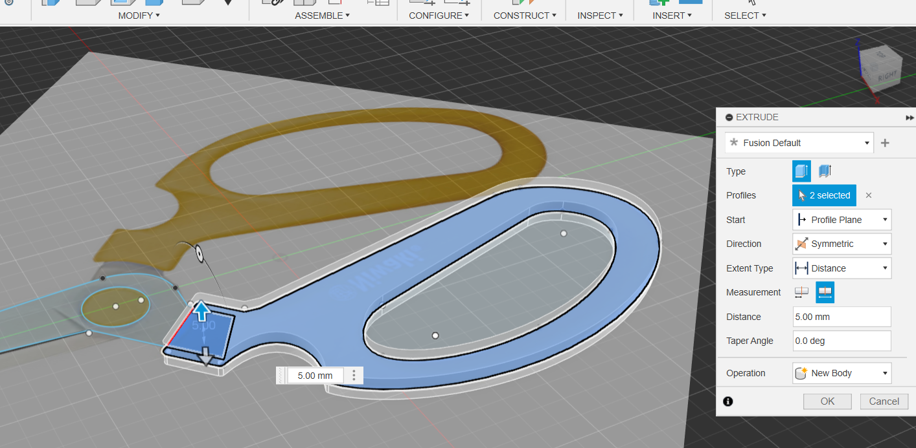Enable Half Length measurement option

(801, 292)
